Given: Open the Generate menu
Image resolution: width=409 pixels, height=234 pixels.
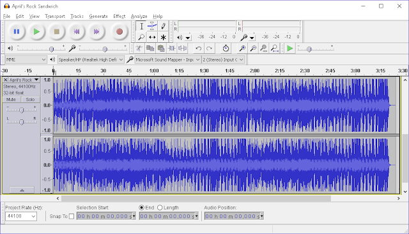Looking at the screenshot, I should pos(98,16).
